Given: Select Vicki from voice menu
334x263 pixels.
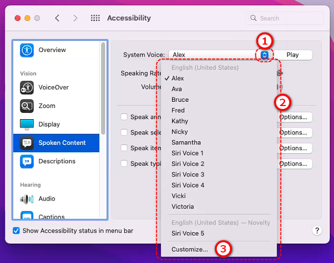Looking at the screenshot, I should tap(219, 196).
